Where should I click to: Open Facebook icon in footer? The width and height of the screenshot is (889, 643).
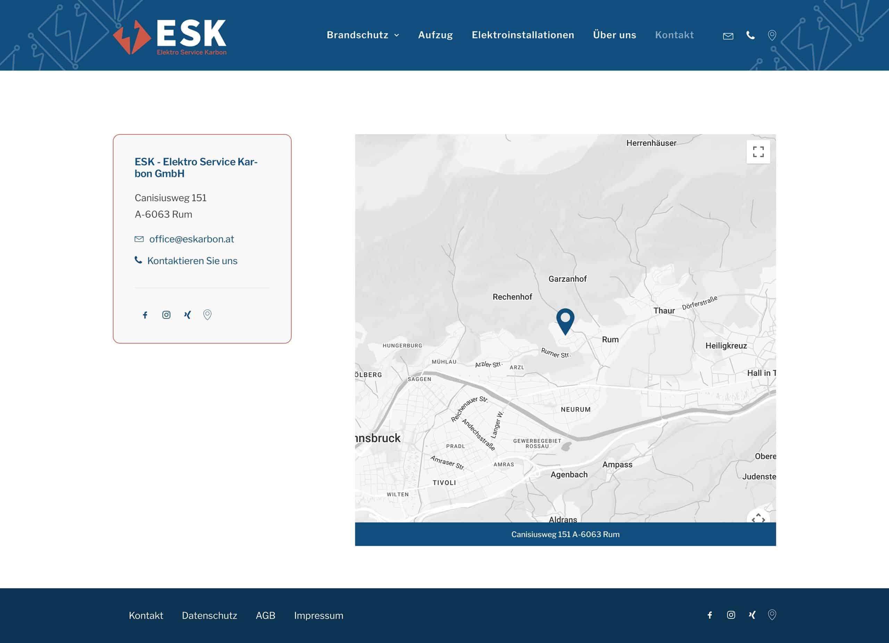[709, 615]
